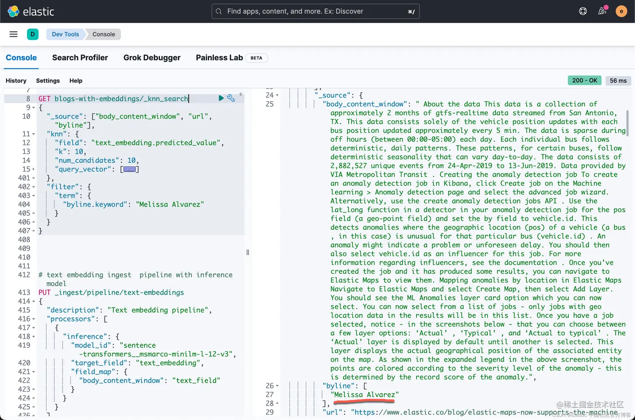This screenshot has height=420, width=635.
Task: Click the editor pane scrollbar thumb
Action: click(241, 95)
